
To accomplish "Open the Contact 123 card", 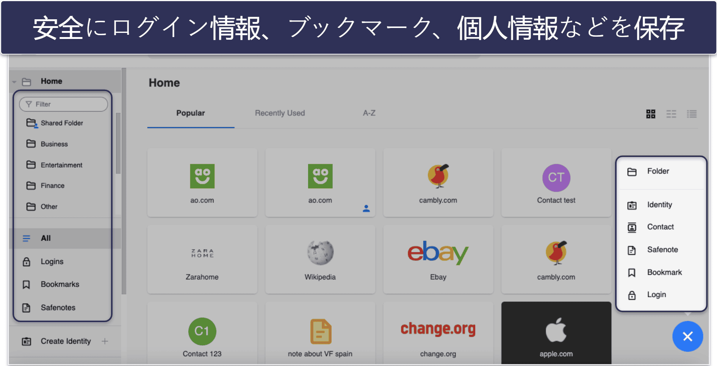I will pos(202,333).
